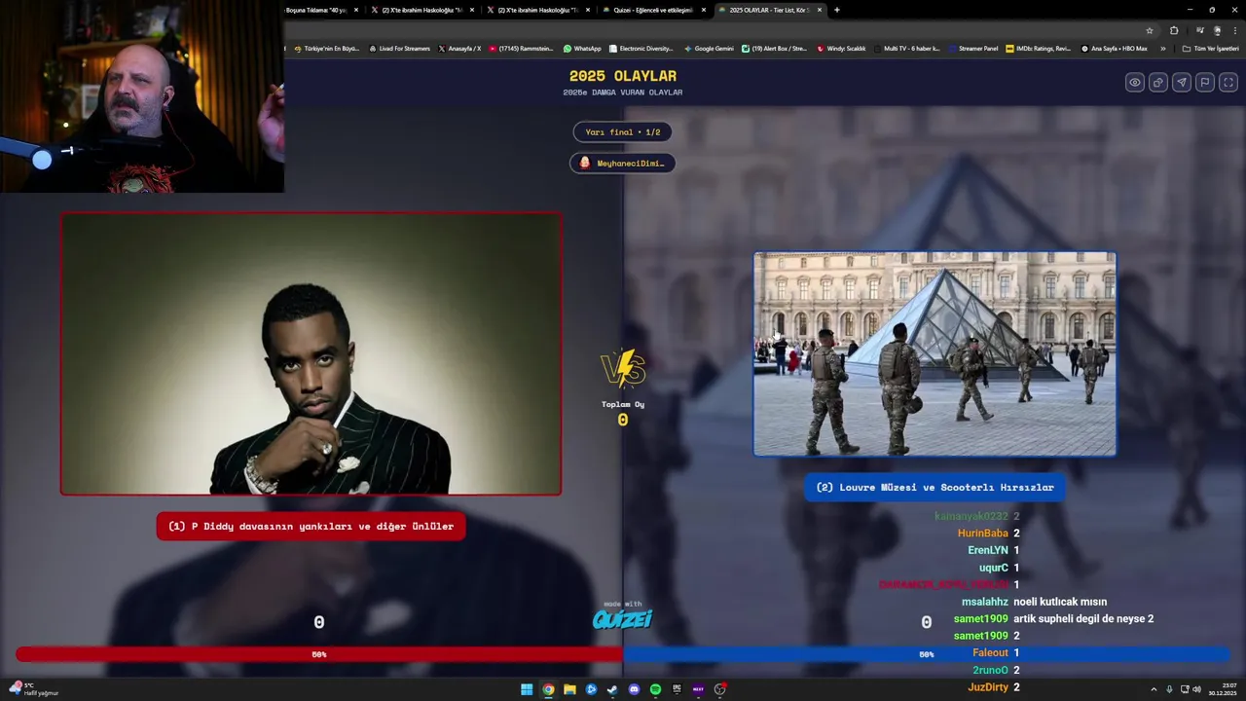Toggle the eye visibility icon in Quizei header

coord(1134,83)
